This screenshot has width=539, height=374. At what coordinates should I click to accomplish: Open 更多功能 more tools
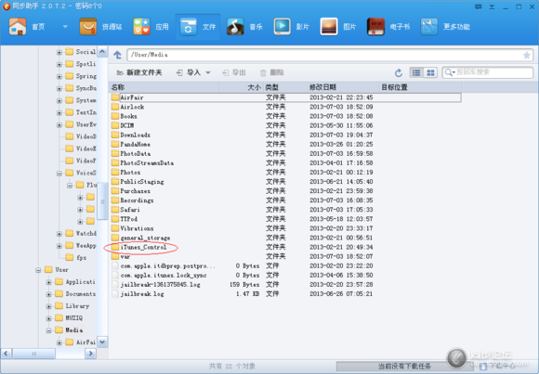(x=445, y=26)
